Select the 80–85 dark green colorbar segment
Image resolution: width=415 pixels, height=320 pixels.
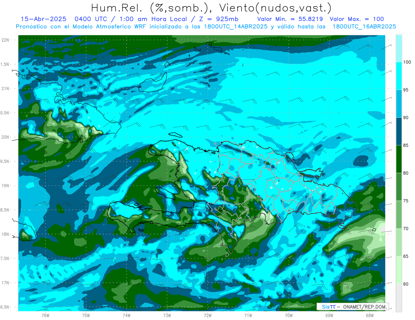pos(399,159)
